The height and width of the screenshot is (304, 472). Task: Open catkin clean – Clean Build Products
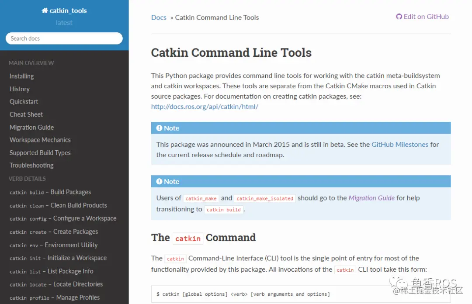pos(59,205)
